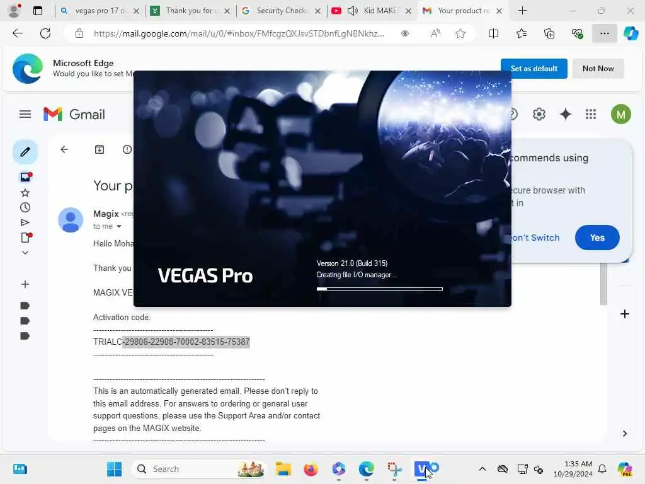Click the address bar URL field

click(239, 33)
